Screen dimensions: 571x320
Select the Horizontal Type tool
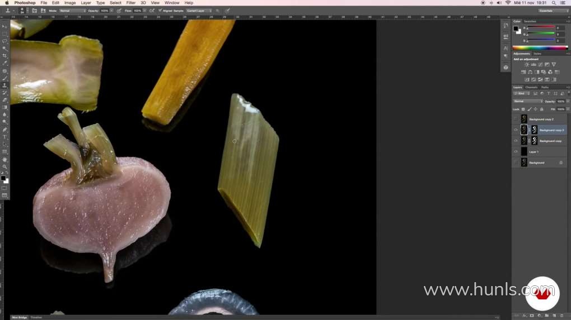point(4,137)
